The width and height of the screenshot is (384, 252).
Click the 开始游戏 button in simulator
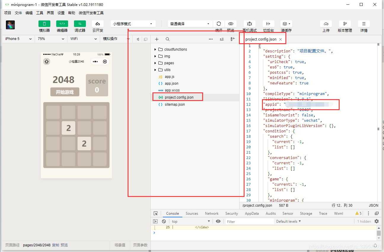pos(65,92)
